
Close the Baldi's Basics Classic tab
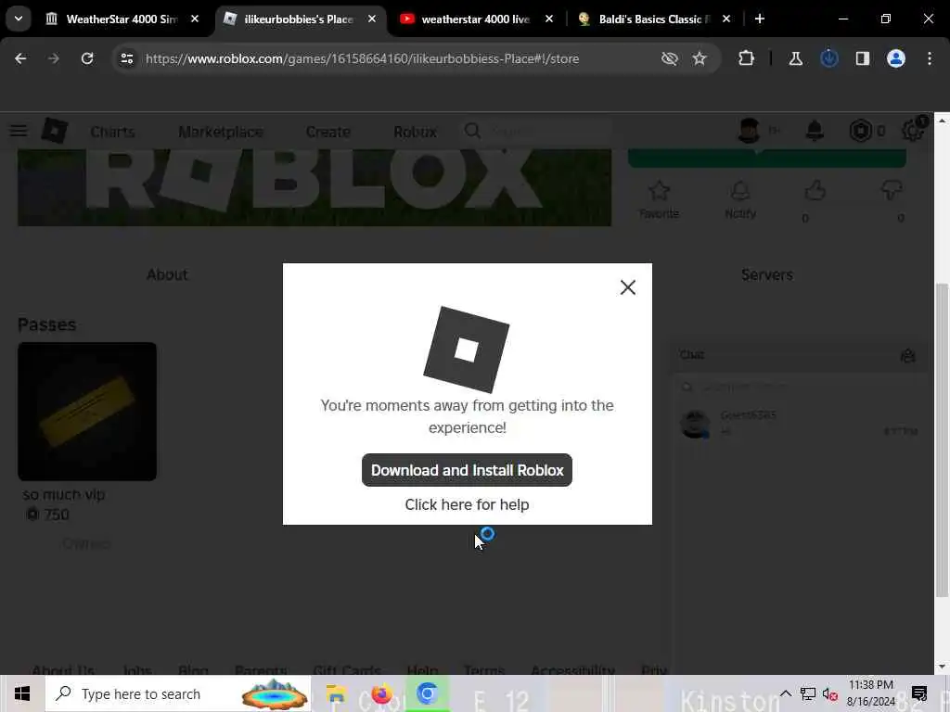click(726, 19)
